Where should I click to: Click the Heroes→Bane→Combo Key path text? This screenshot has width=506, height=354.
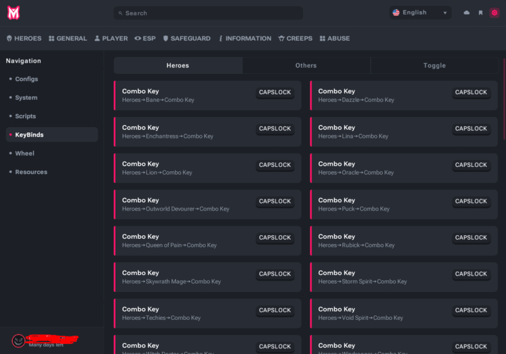(x=158, y=100)
